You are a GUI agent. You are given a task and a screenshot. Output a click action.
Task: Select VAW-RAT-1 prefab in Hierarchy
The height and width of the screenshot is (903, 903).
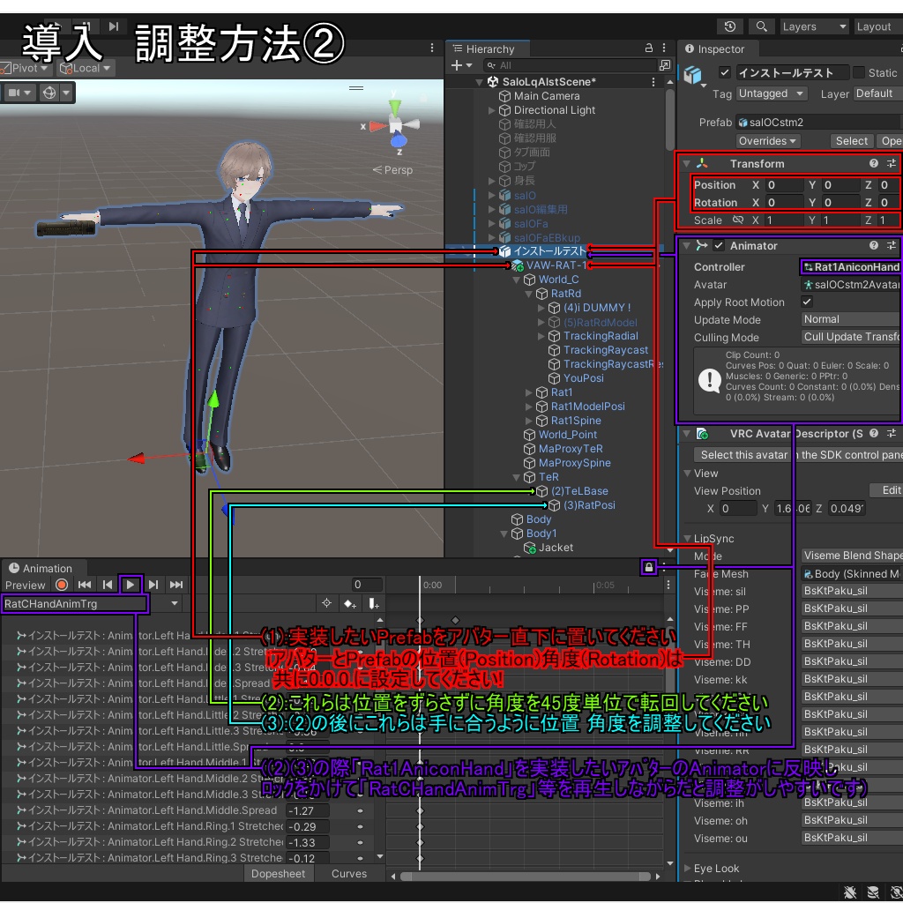coord(556,265)
